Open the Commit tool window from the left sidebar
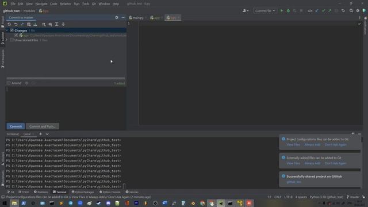368x207 pixels. click(3, 39)
